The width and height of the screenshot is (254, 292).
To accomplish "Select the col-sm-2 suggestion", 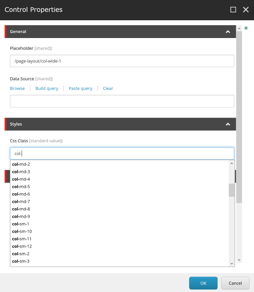I will 120,254.
